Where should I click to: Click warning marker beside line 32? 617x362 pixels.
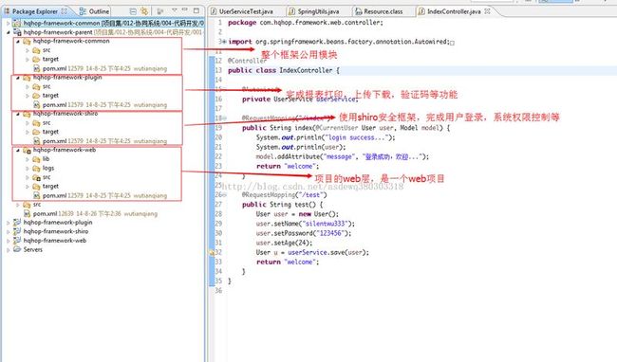point(212,252)
